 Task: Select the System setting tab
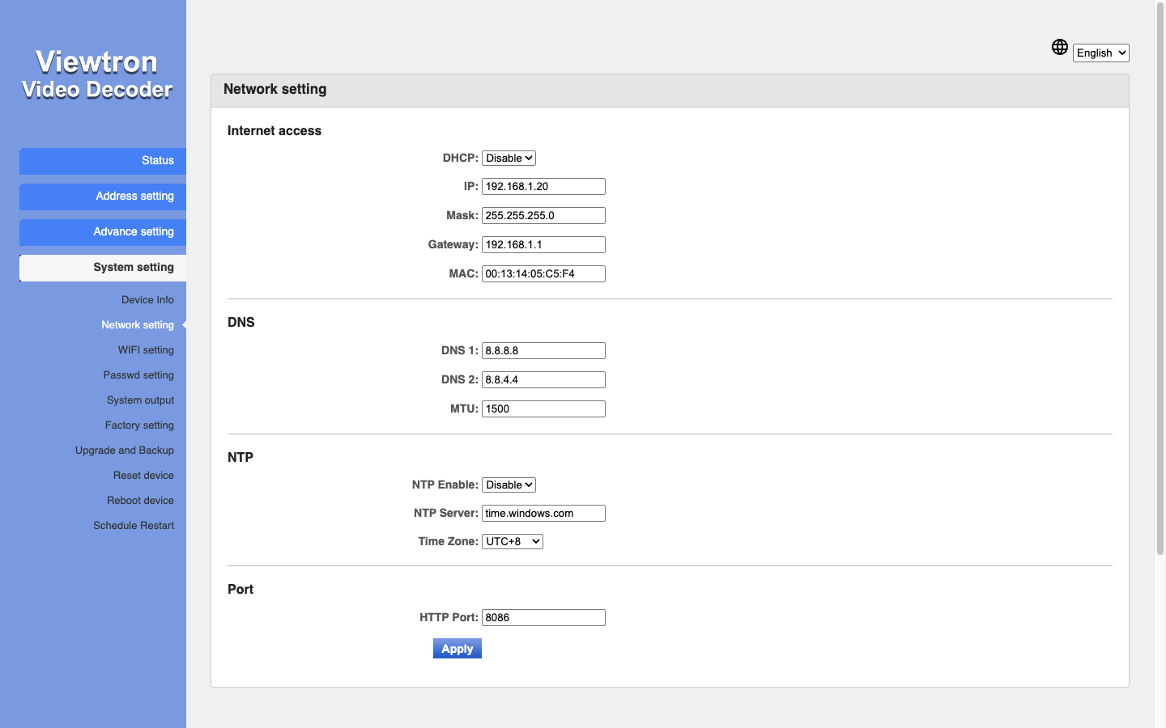point(103,268)
